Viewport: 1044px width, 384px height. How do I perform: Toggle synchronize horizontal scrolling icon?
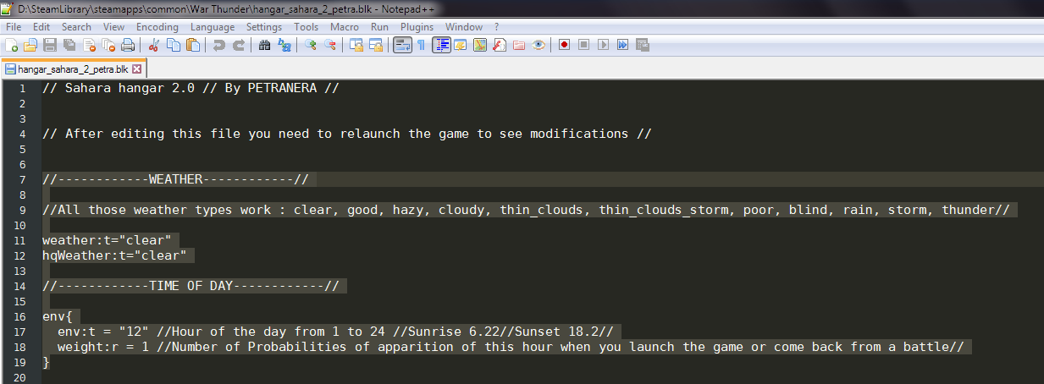pos(376,45)
